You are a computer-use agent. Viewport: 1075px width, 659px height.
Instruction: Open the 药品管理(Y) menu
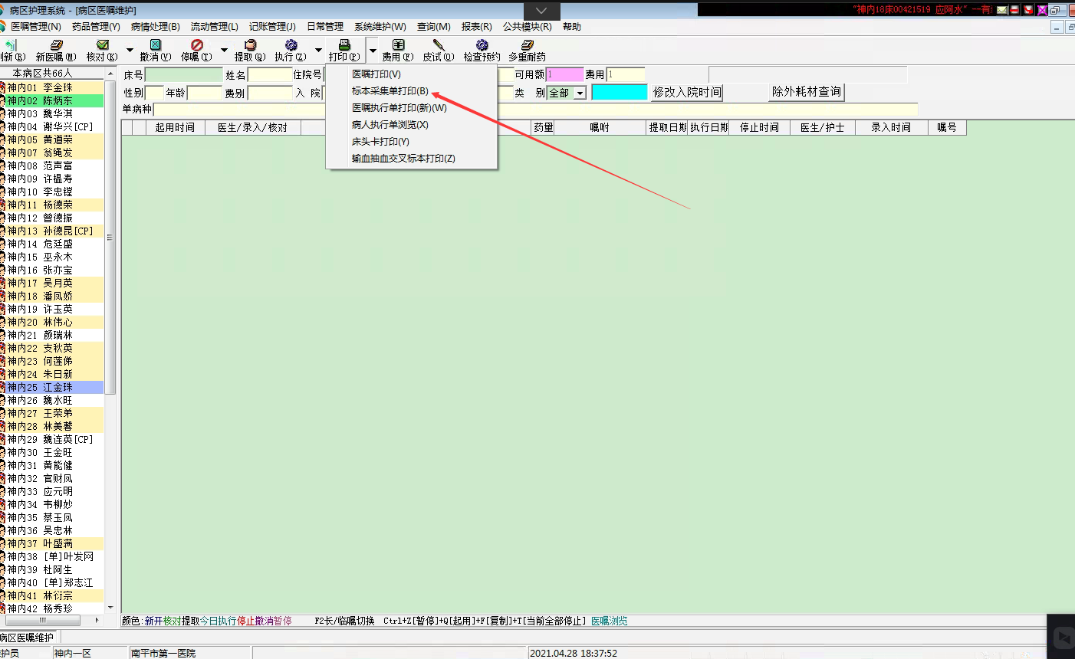coord(96,27)
